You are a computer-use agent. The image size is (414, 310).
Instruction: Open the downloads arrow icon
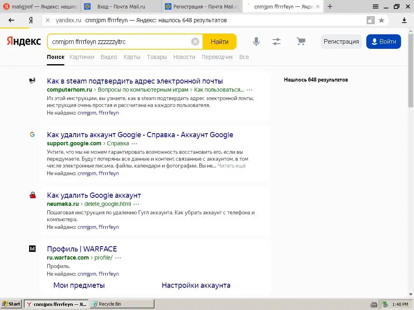(404, 20)
